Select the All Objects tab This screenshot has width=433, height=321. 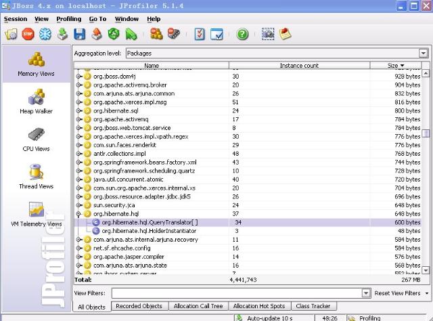pyautogui.click(x=92, y=307)
